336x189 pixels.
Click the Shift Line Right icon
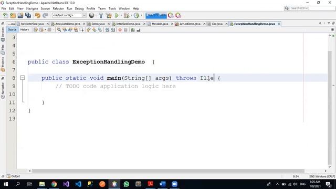[113, 30]
